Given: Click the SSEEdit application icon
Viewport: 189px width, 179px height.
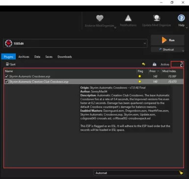Looking at the screenshot, I should tap(8, 43).
